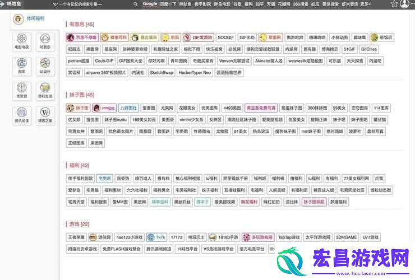
Task: Open the HackerTyper Neo link
Action: (x=195, y=72)
